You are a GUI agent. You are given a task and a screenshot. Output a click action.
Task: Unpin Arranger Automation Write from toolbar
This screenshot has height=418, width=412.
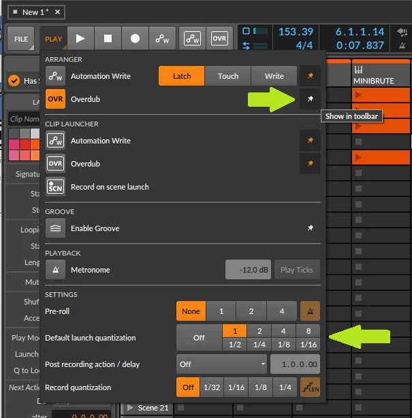(310, 75)
